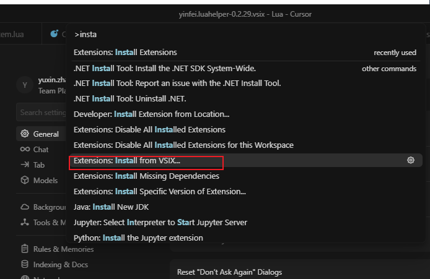The width and height of the screenshot is (430, 279).
Task: Click the user avatar labeled Y
Action: click(25, 85)
